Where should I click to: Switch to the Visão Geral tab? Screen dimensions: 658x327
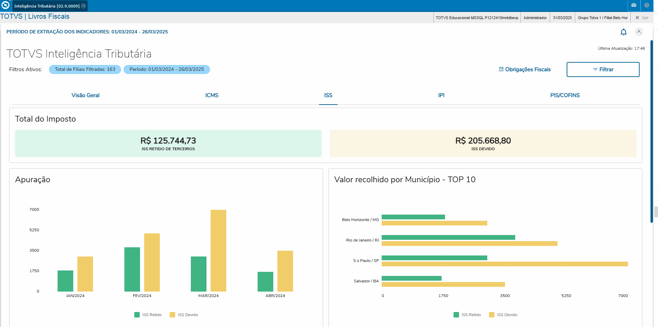(86, 95)
